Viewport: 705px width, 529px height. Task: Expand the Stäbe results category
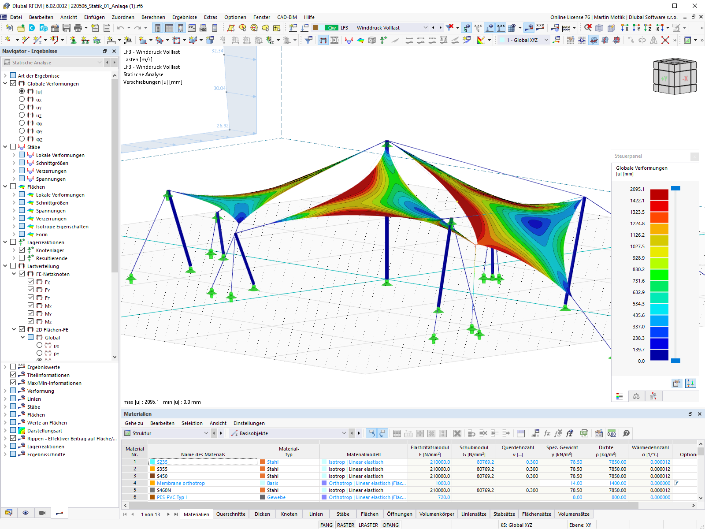[5, 147]
